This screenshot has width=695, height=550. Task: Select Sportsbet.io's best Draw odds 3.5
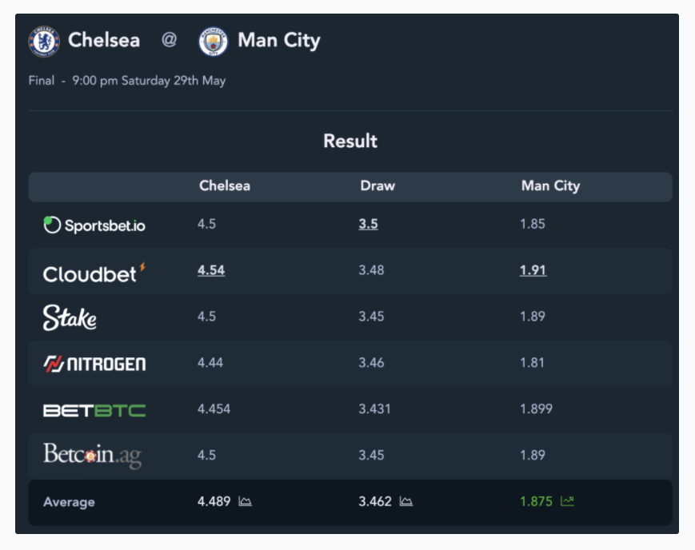(369, 224)
